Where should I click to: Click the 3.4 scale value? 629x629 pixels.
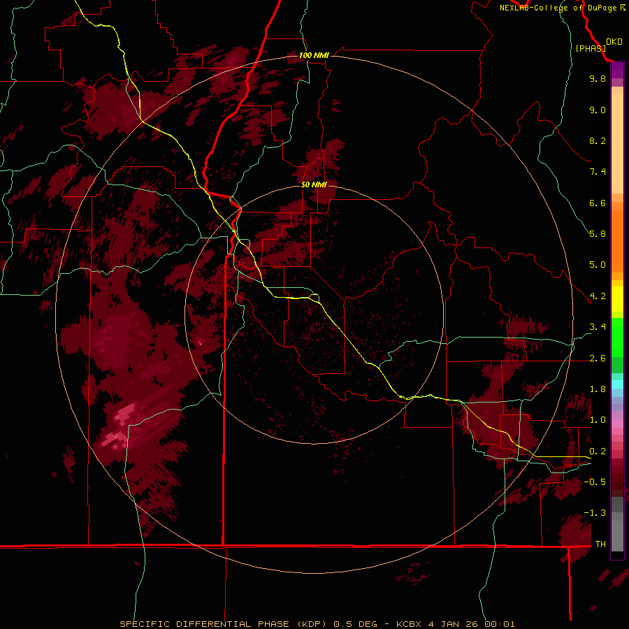pos(598,327)
